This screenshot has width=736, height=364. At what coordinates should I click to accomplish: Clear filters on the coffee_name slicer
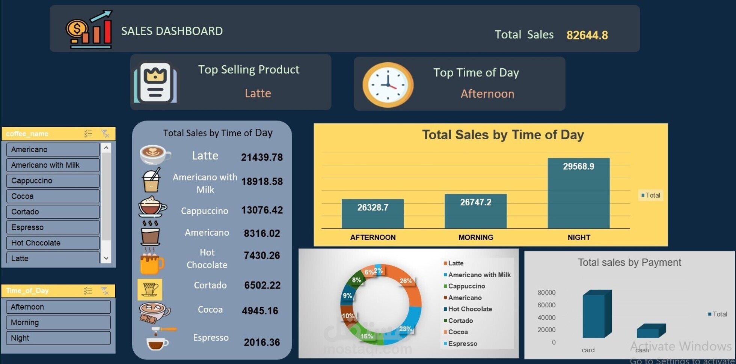click(x=105, y=134)
